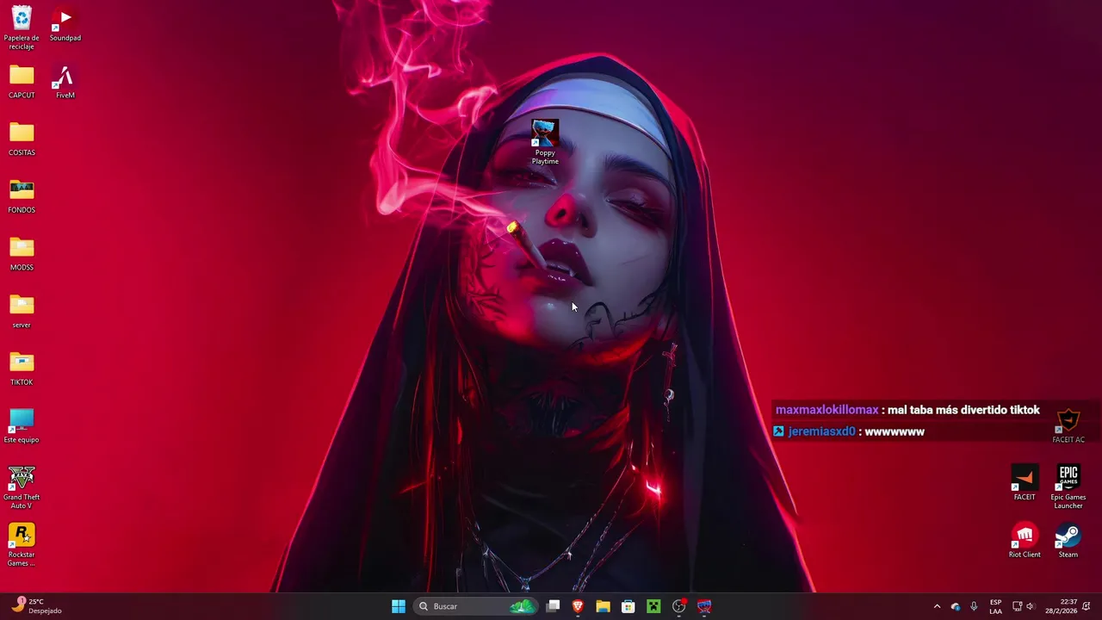The height and width of the screenshot is (620, 1102).
Task: Select the Rockstar Games launcher shortcut
Action: pos(22,545)
